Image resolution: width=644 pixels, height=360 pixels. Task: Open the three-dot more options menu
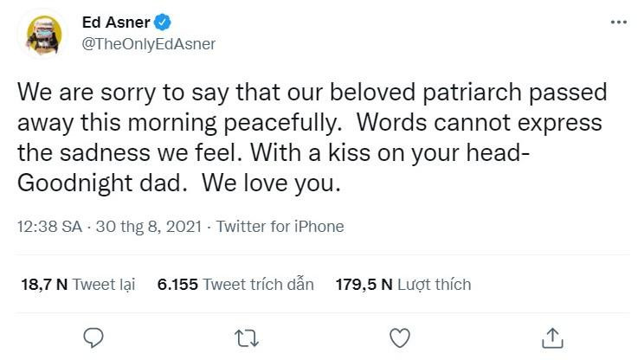pos(618,21)
